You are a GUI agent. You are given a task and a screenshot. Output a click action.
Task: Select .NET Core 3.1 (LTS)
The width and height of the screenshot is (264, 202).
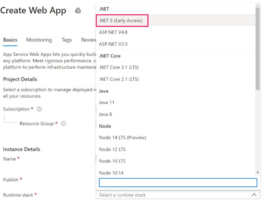pos(119,67)
